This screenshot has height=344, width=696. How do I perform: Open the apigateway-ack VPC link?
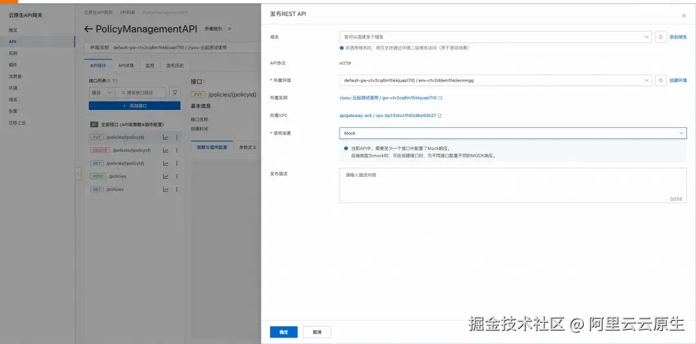387,116
